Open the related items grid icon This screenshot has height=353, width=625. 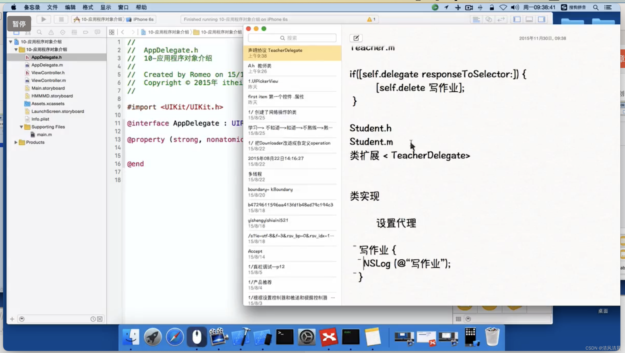point(112,32)
